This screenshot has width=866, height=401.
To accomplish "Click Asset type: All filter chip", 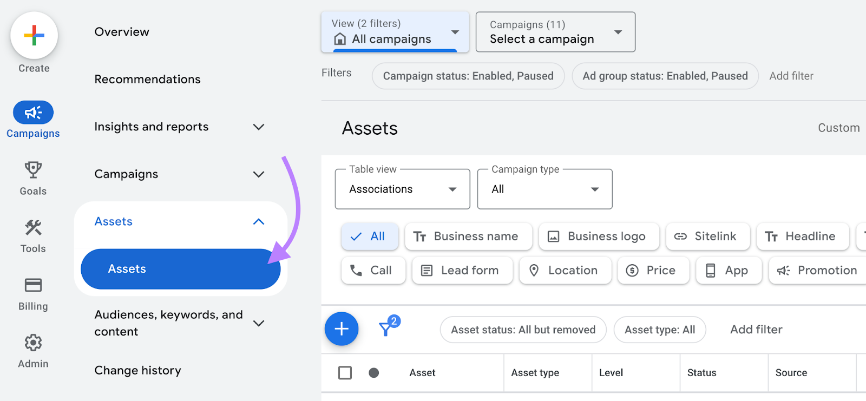I will [660, 330].
